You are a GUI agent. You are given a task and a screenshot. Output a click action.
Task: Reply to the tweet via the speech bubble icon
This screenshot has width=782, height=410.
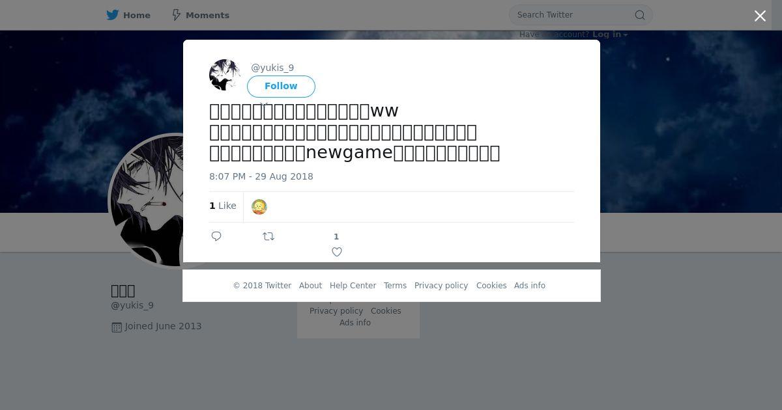click(216, 236)
